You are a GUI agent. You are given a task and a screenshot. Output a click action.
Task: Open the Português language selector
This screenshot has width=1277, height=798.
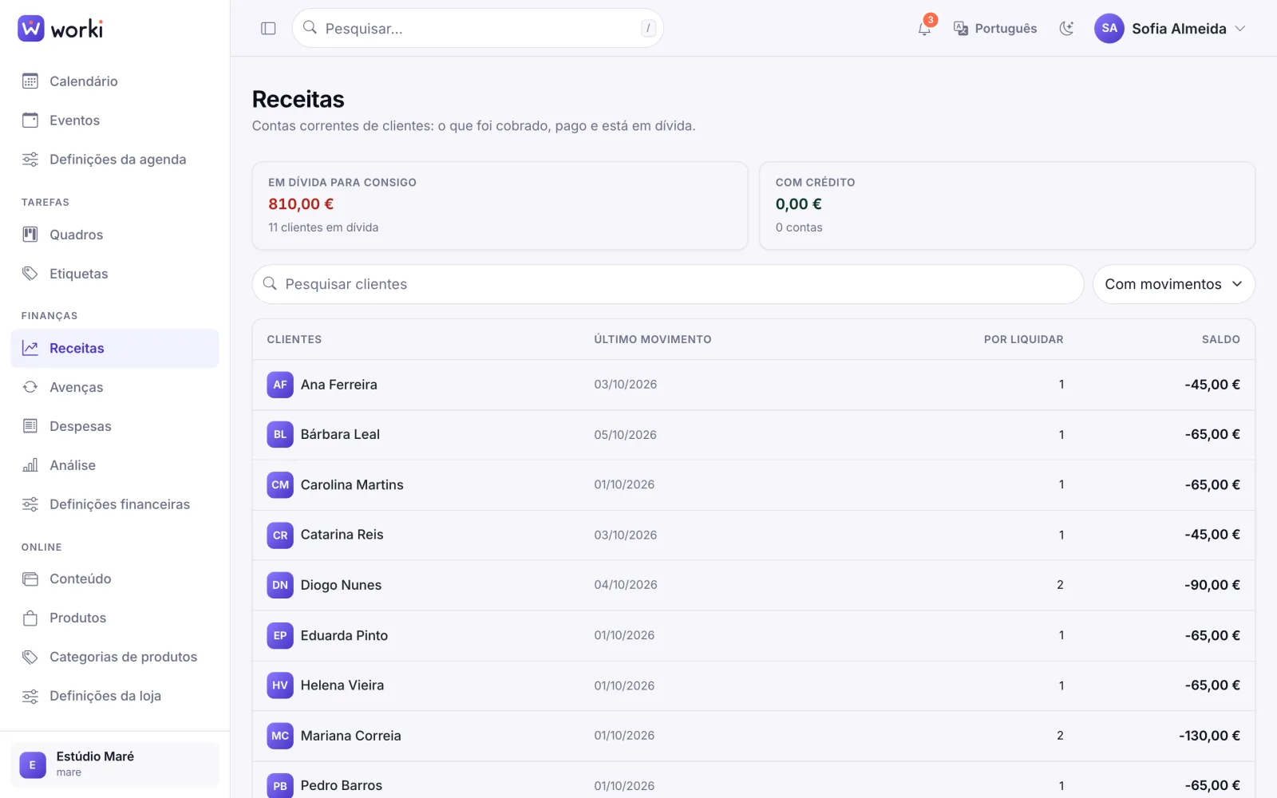(x=995, y=29)
